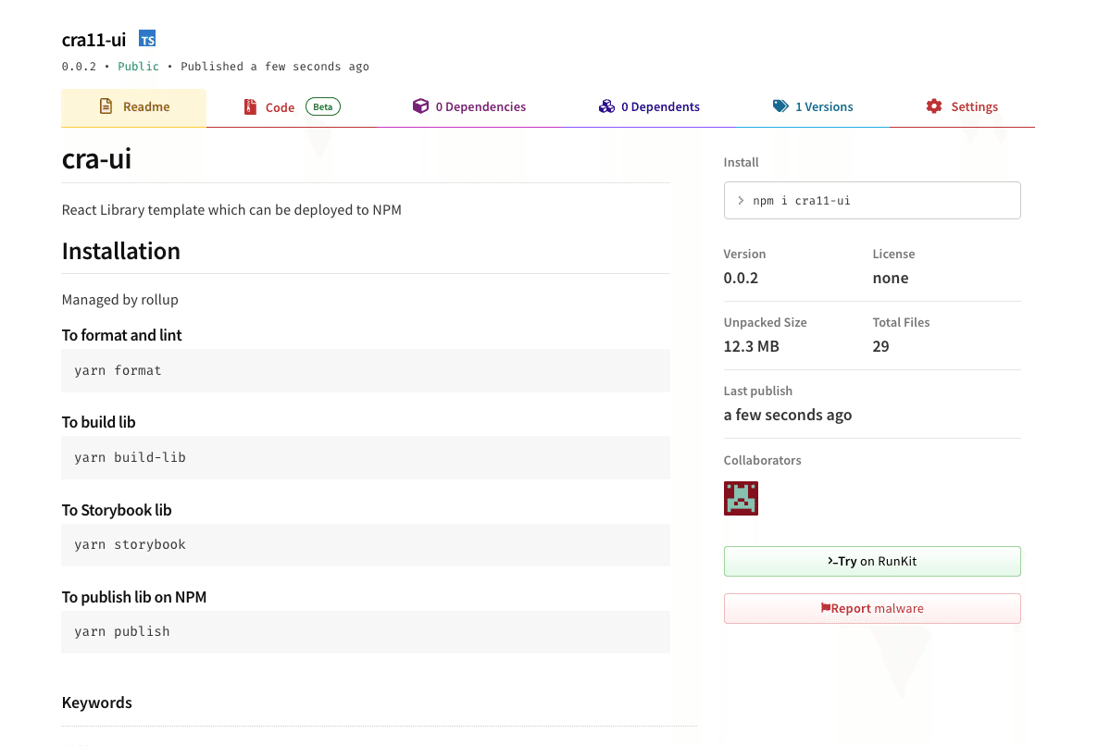This screenshot has height=746, width=1098.
Task: Click the Versions tags icon
Action: pyautogui.click(x=780, y=106)
